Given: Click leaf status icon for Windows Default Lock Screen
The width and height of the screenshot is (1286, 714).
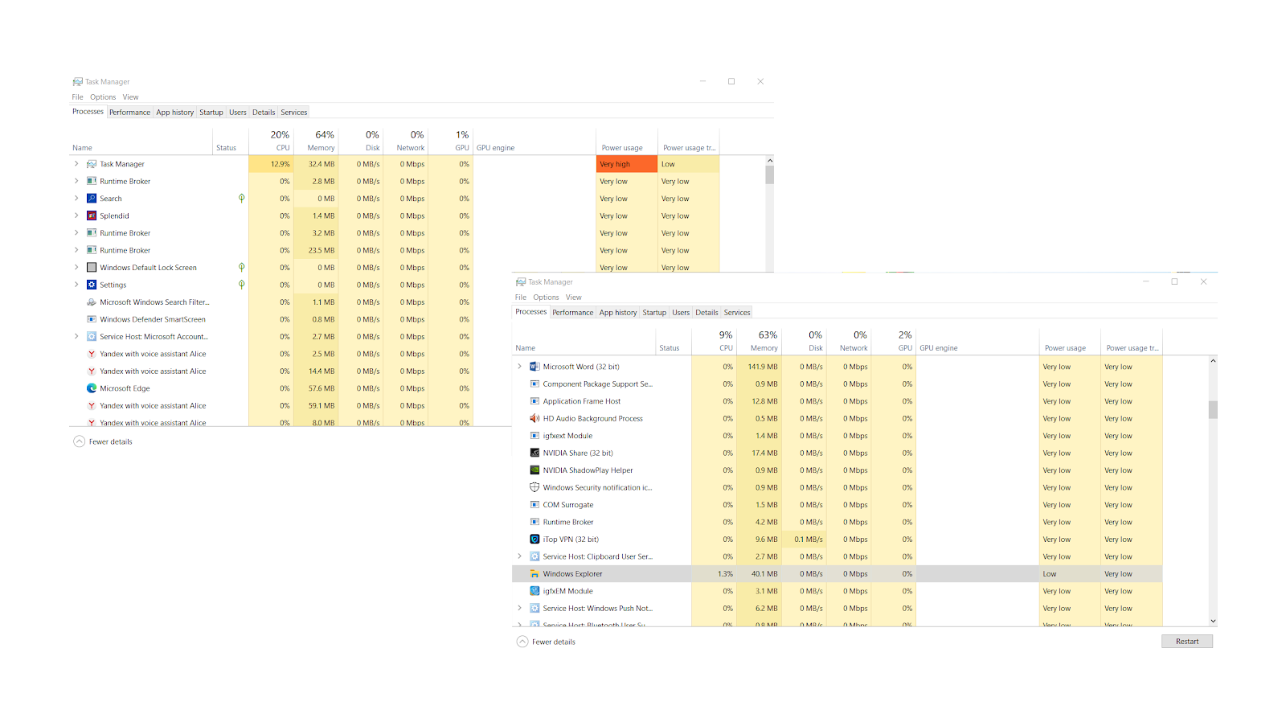Looking at the screenshot, I should (x=242, y=267).
